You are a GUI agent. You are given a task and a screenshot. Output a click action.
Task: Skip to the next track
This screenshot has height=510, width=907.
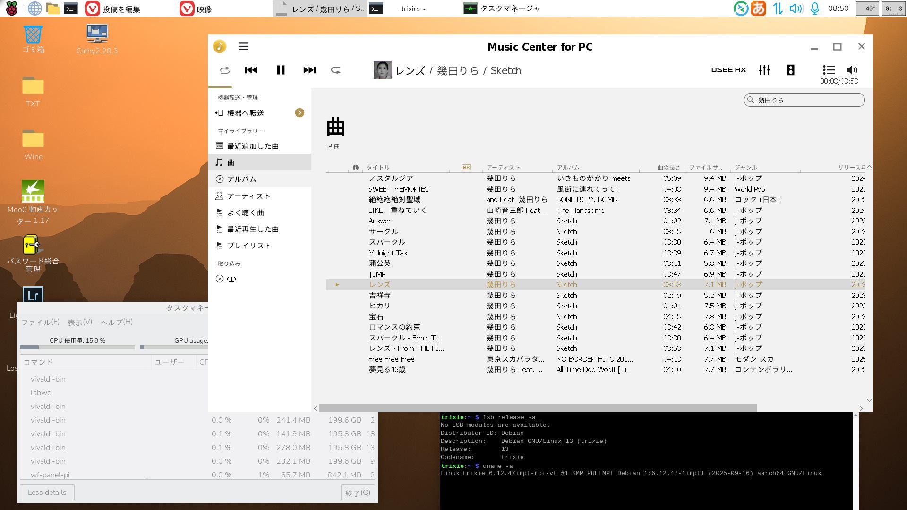[309, 70]
